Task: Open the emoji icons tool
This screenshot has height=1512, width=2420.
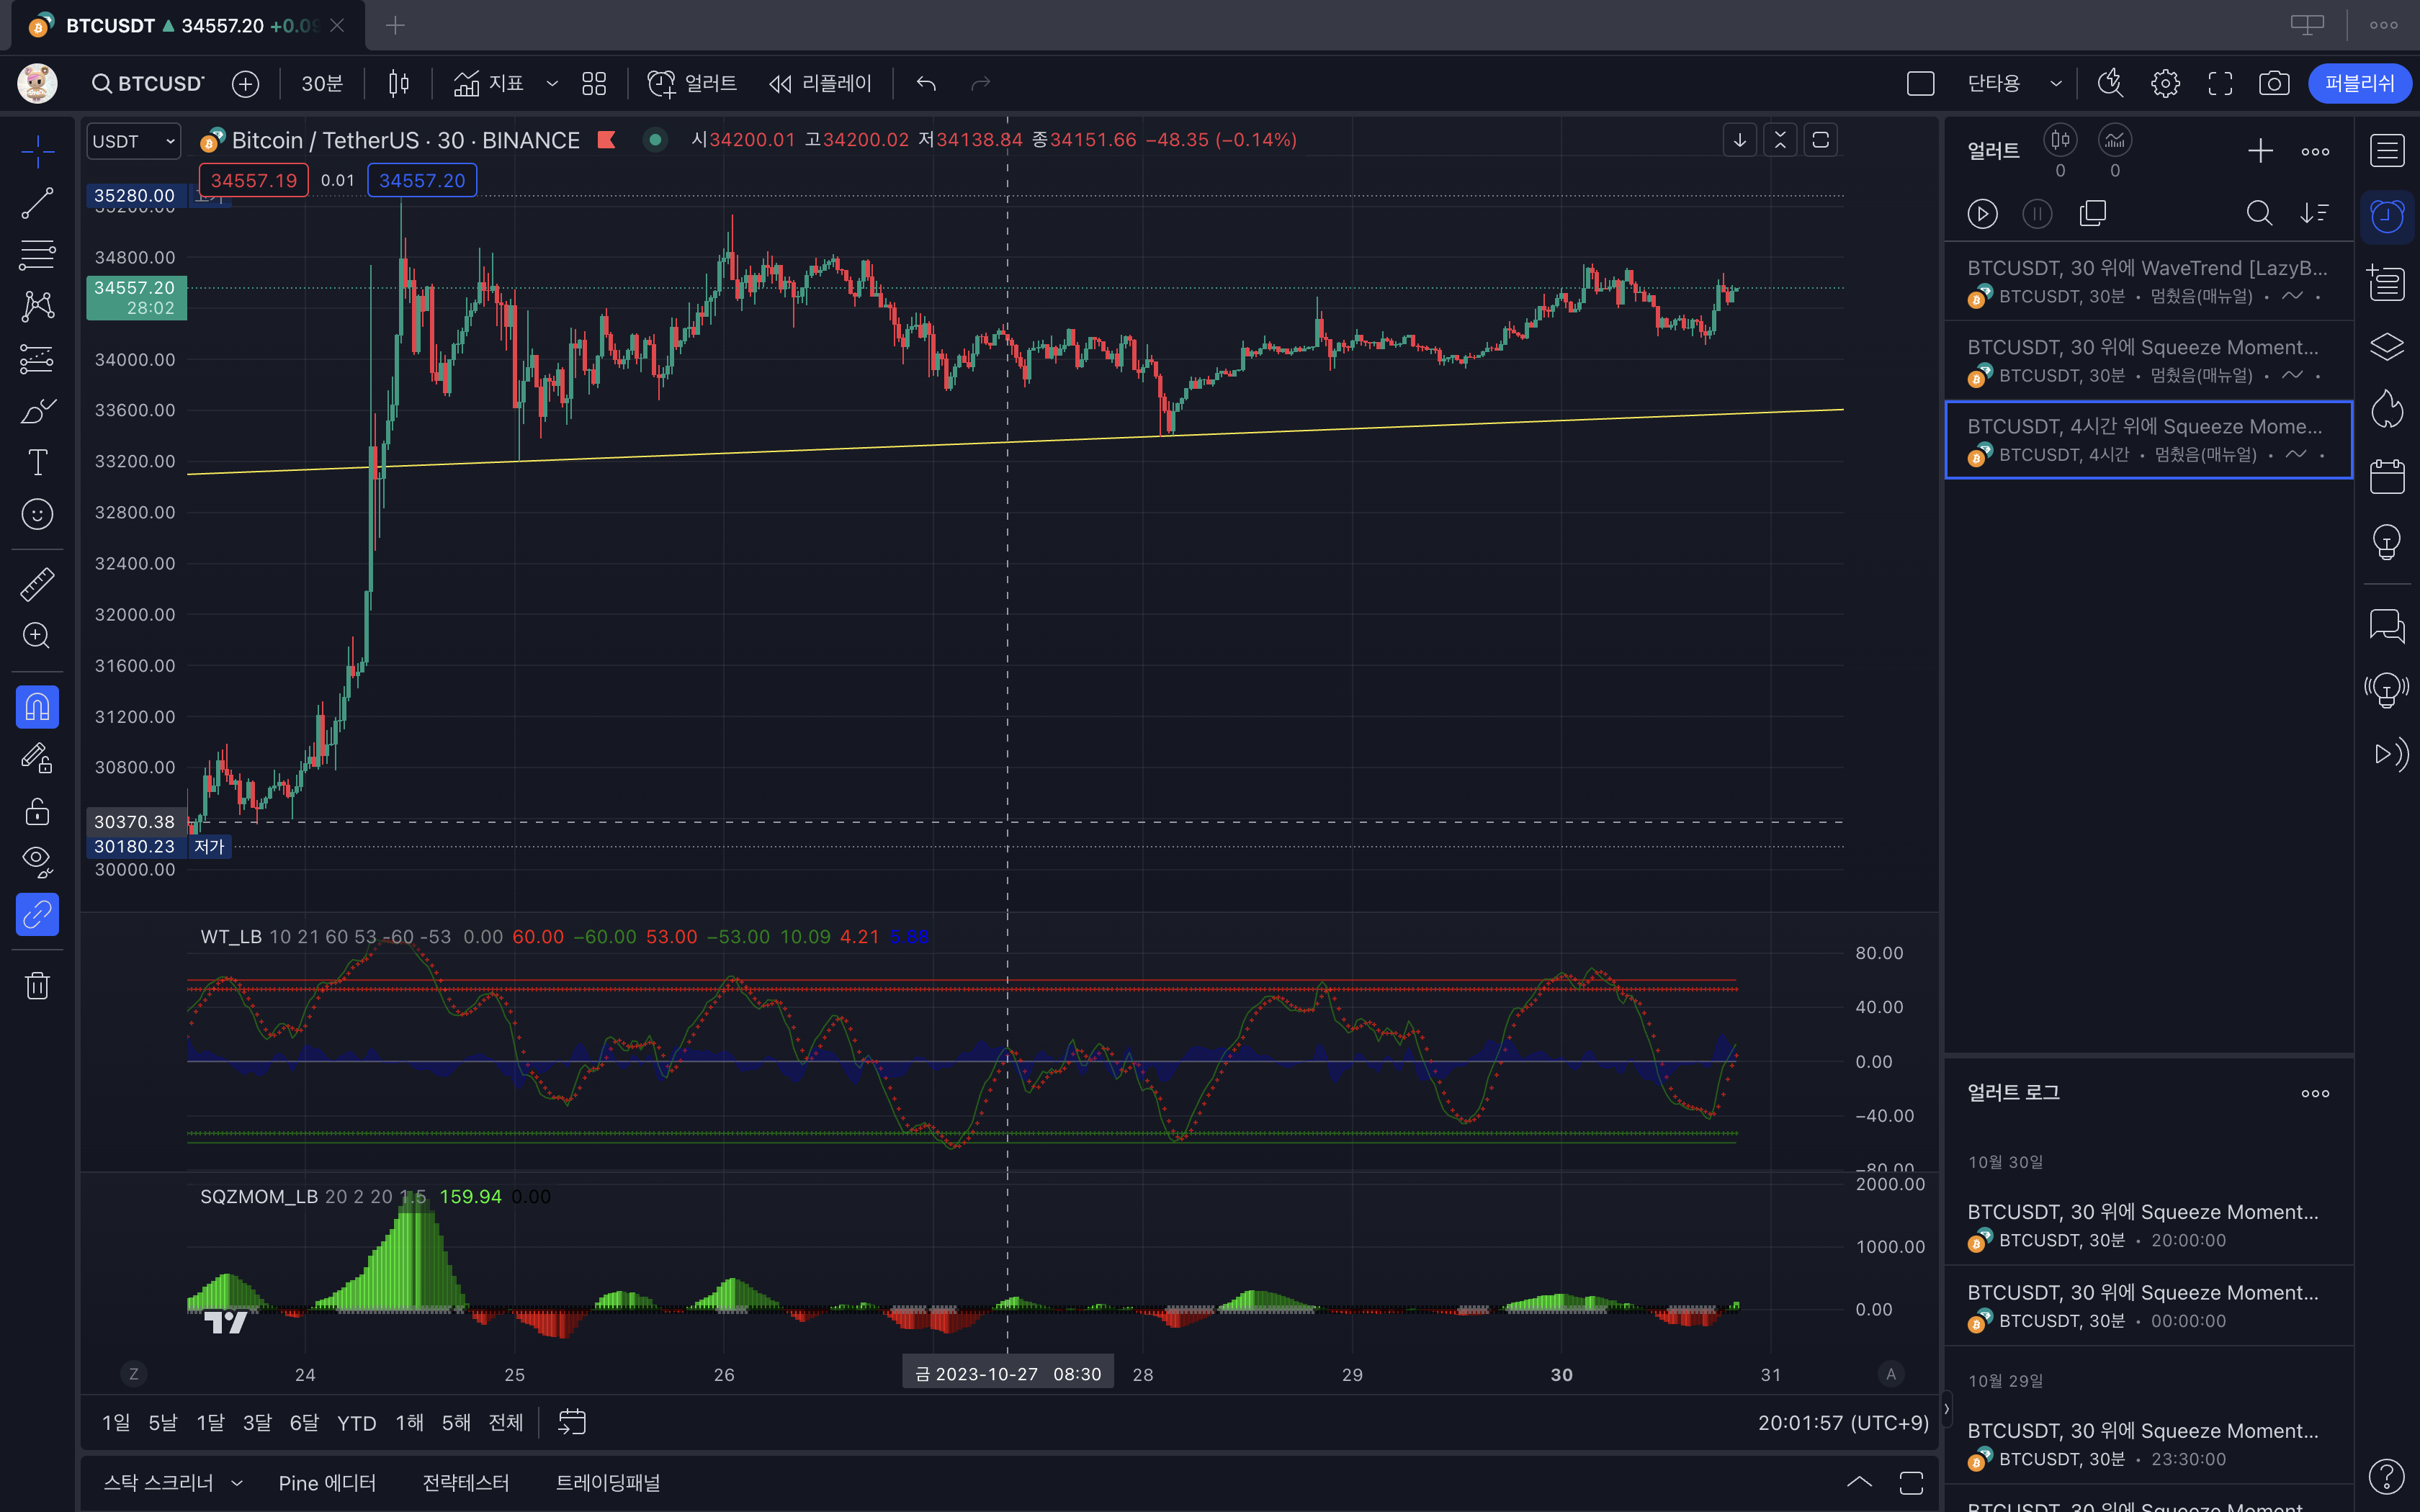Action: (37, 514)
